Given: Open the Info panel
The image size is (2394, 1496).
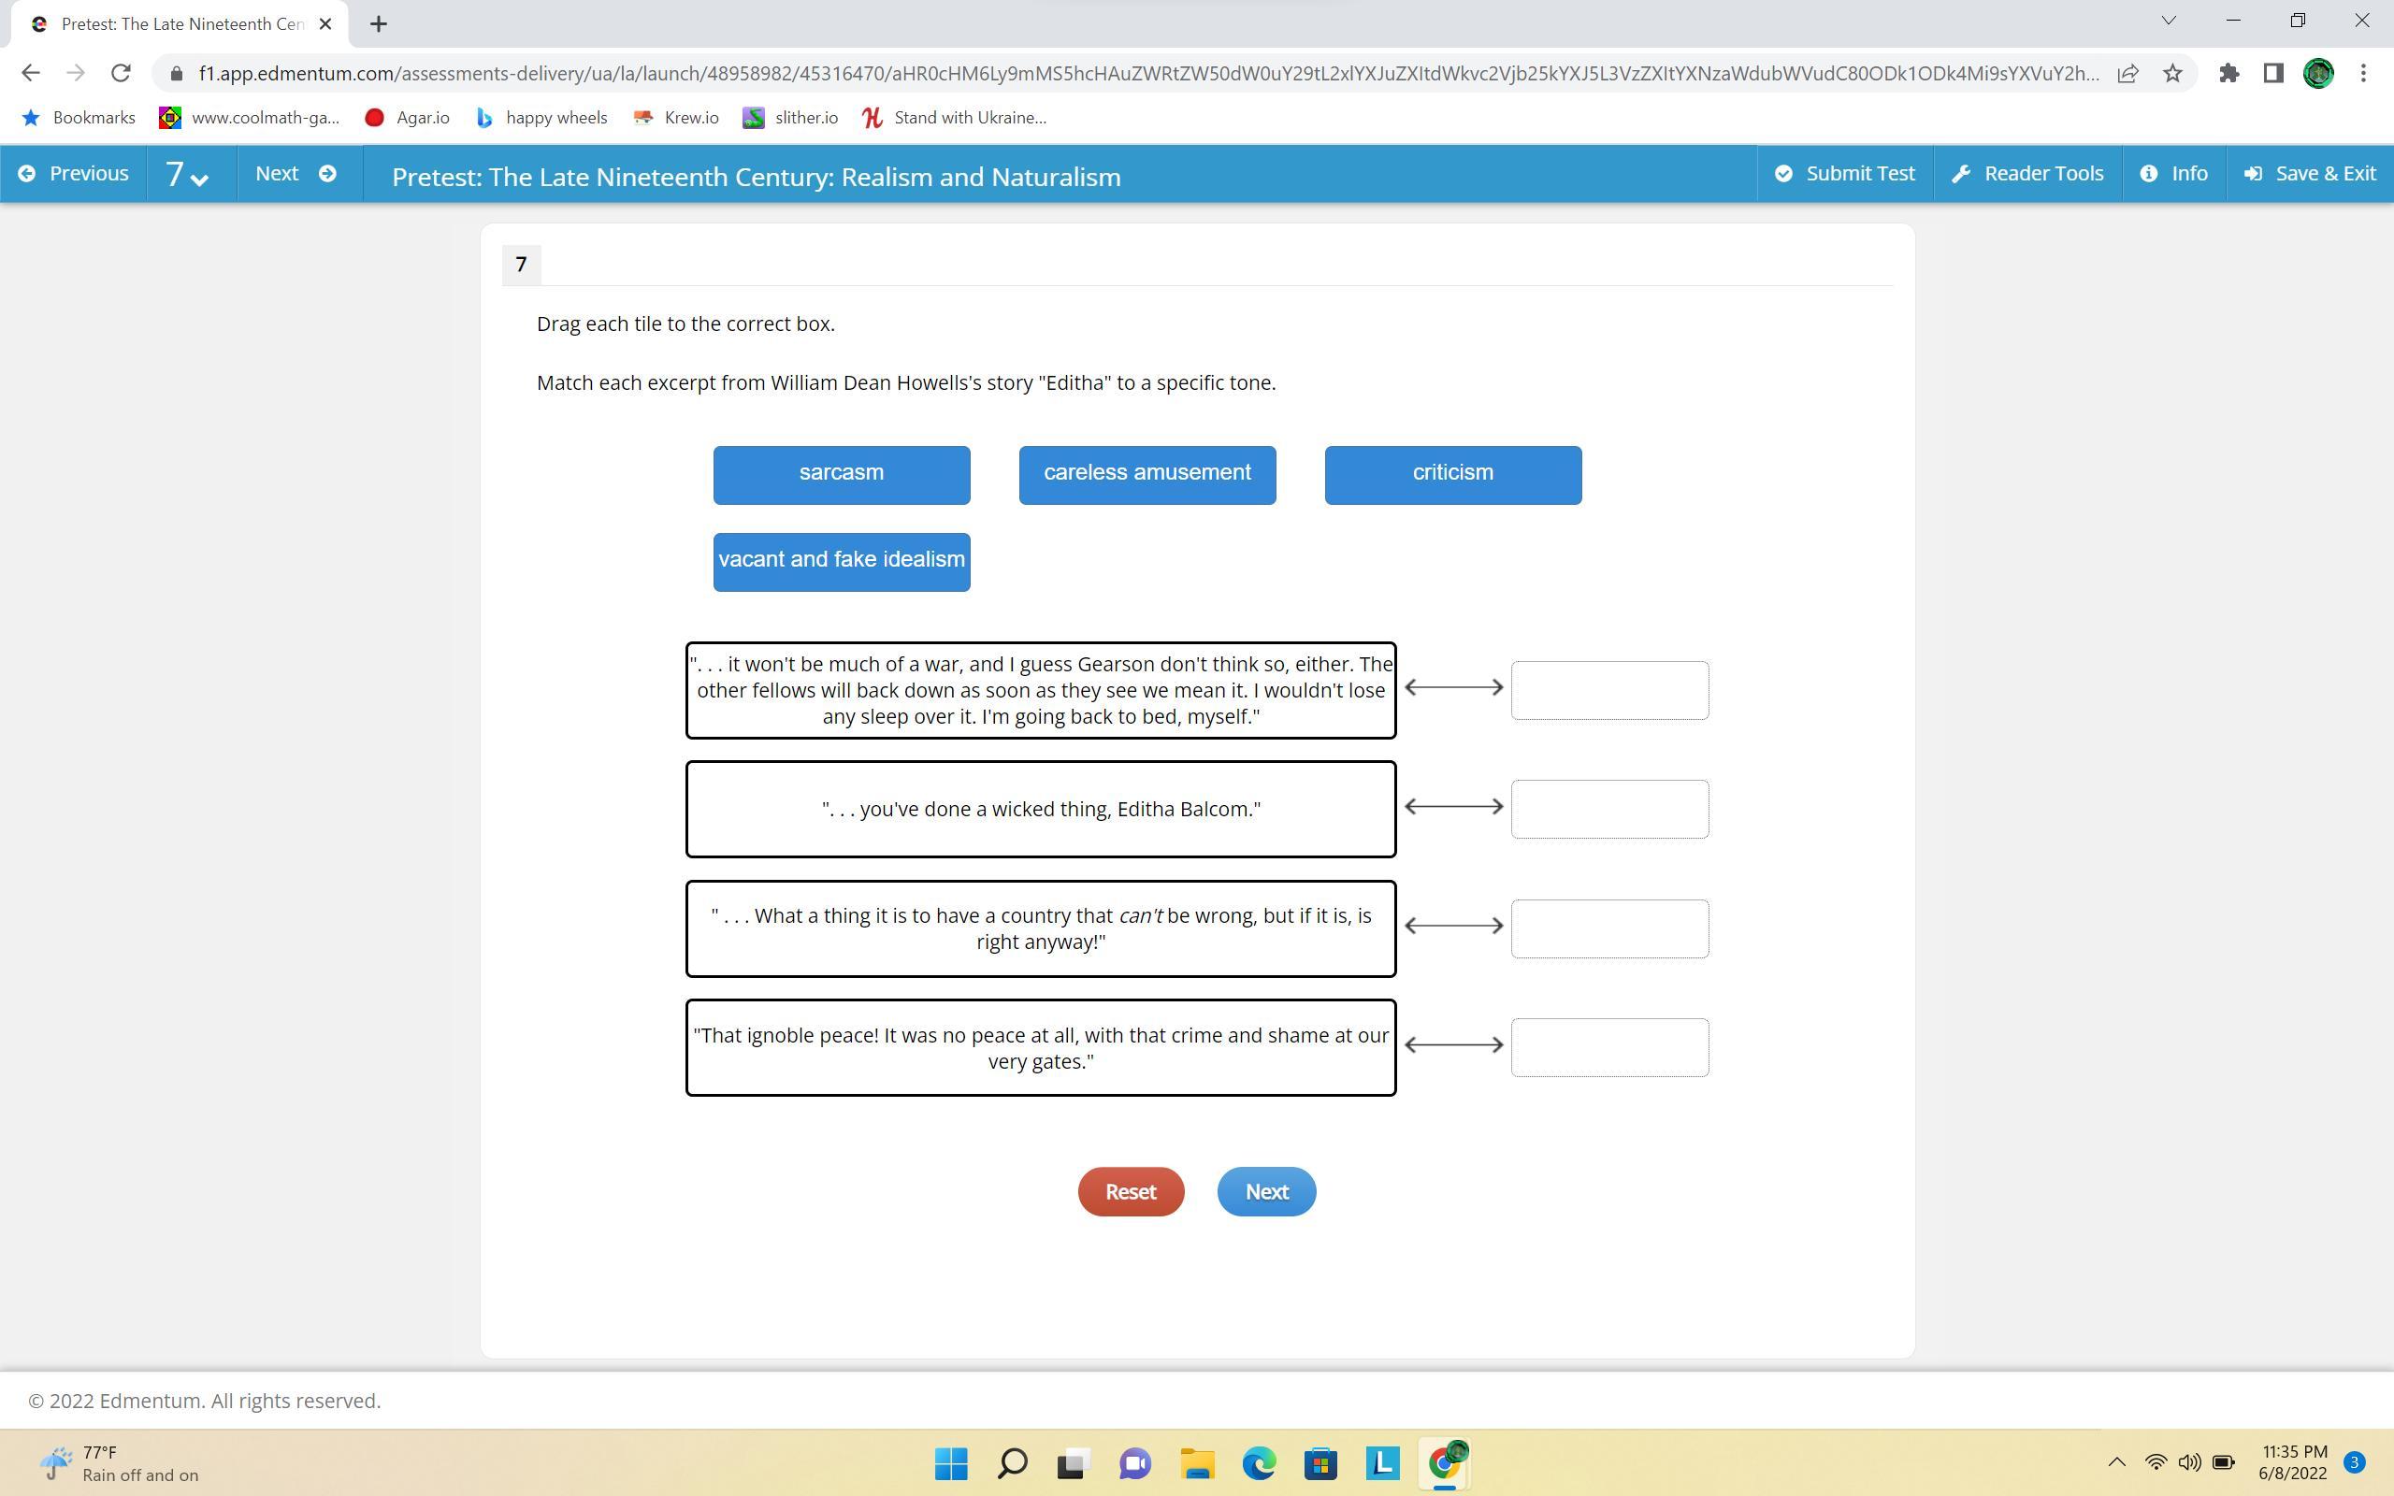Looking at the screenshot, I should point(2173,174).
